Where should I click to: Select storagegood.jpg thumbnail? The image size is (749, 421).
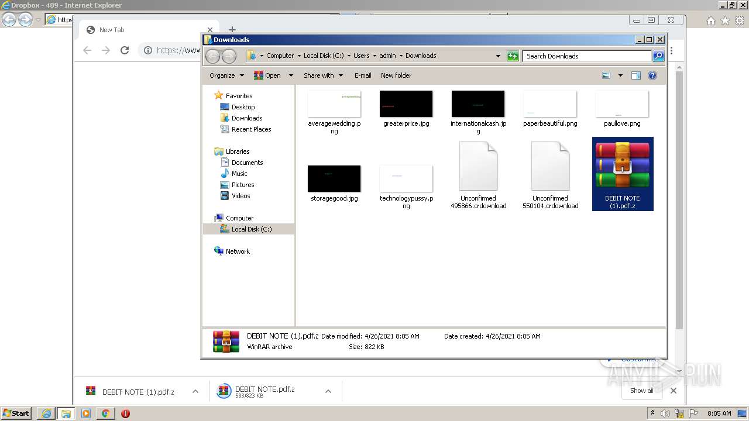[x=334, y=179]
